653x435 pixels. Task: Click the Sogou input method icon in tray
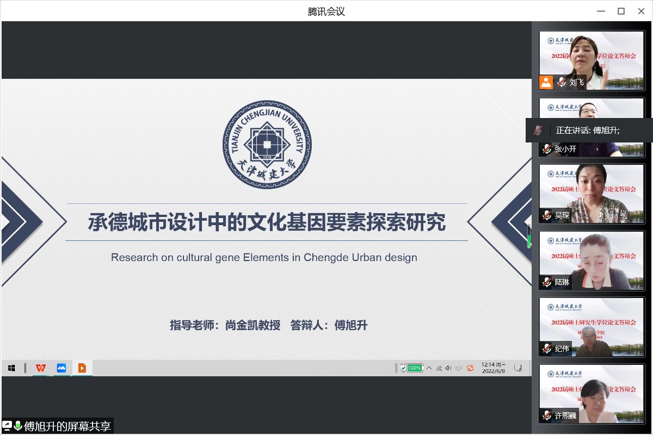click(470, 368)
